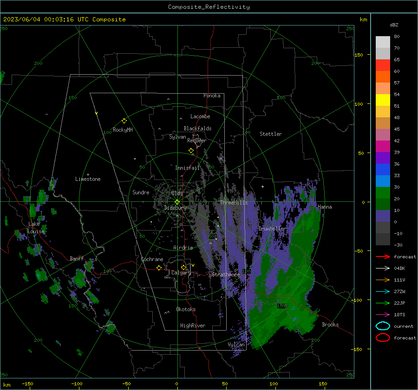Viewport: 418px width, 390px height.
Task: Click the yellow radar center marker at Didsbury
Action: [x=177, y=202]
